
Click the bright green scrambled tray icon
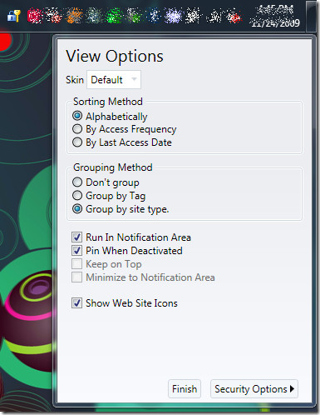coord(114,16)
